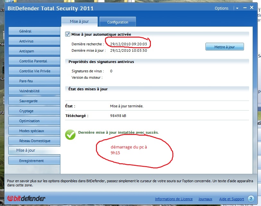Go to the Pare-feu section
Screen dimensions: 261x206
pos(34,81)
